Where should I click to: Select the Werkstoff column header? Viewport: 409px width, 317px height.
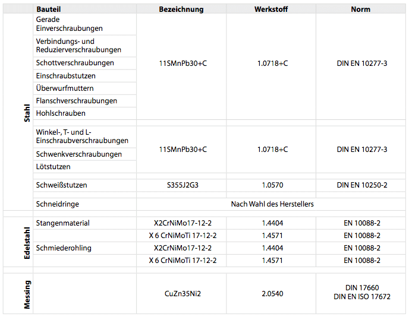point(270,9)
